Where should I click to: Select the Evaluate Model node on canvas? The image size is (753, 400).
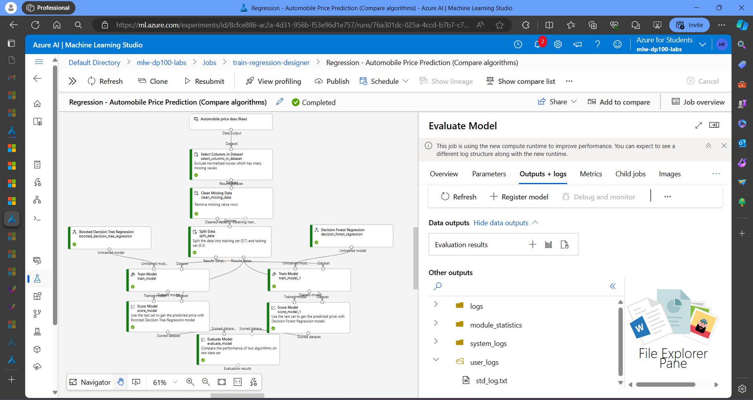pyautogui.click(x=238, y=349)
